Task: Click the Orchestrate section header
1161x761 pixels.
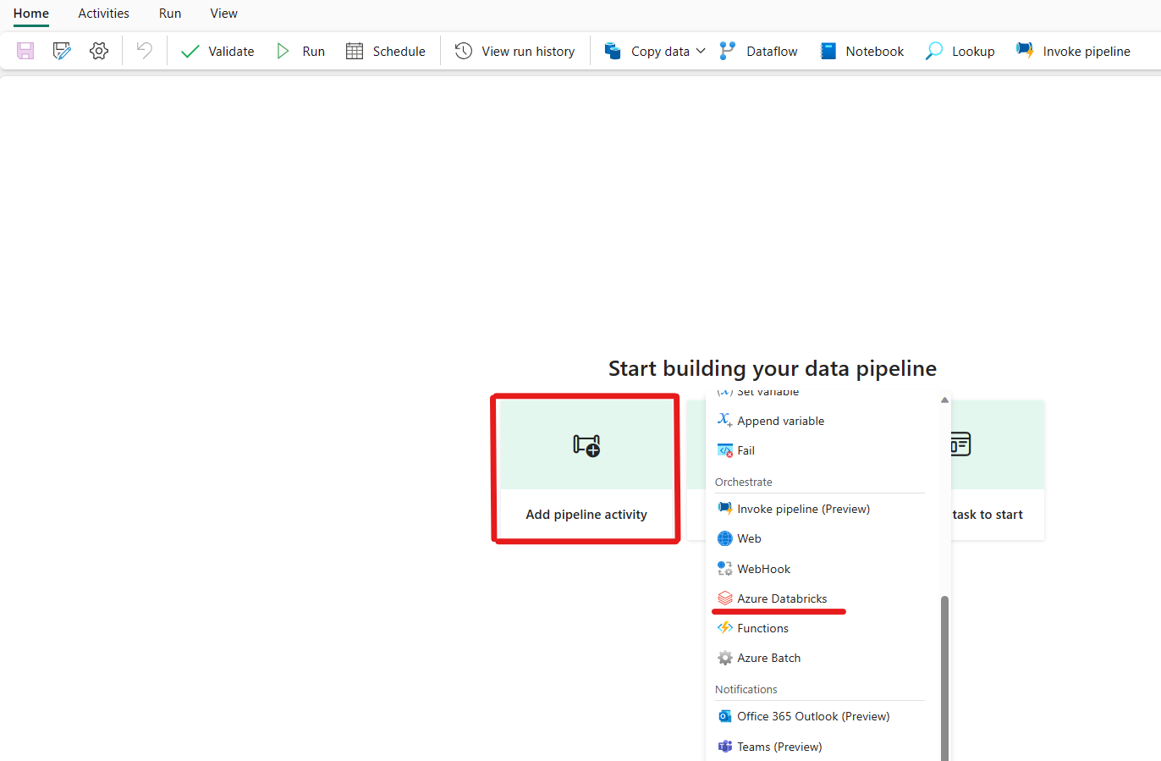Action: click(x=744, y=482)
